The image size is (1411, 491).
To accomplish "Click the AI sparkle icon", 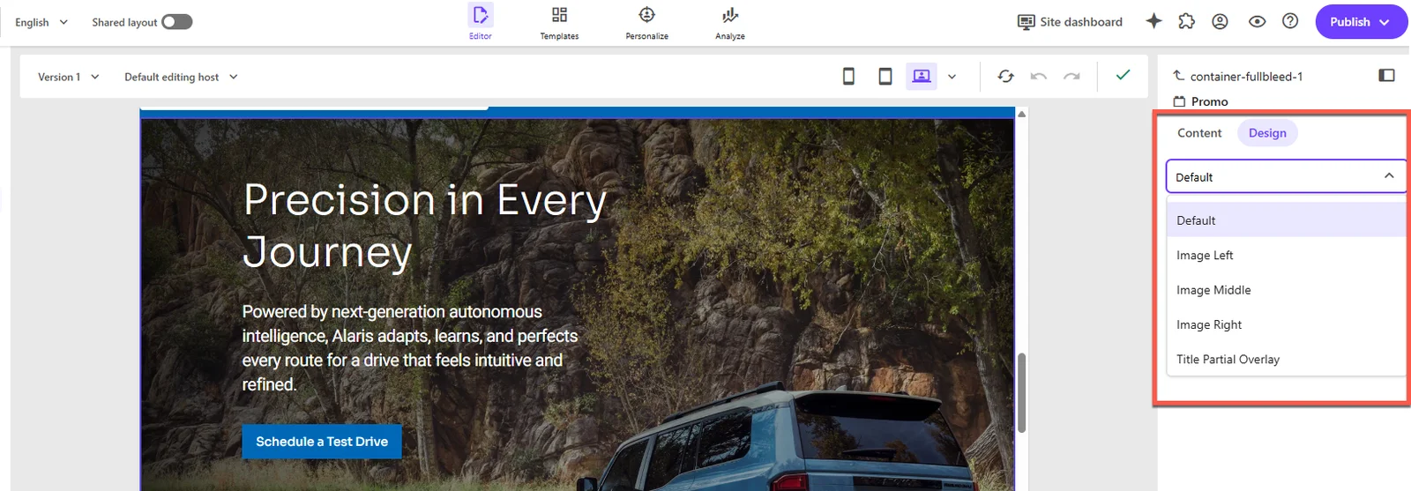I will 1153,21.
